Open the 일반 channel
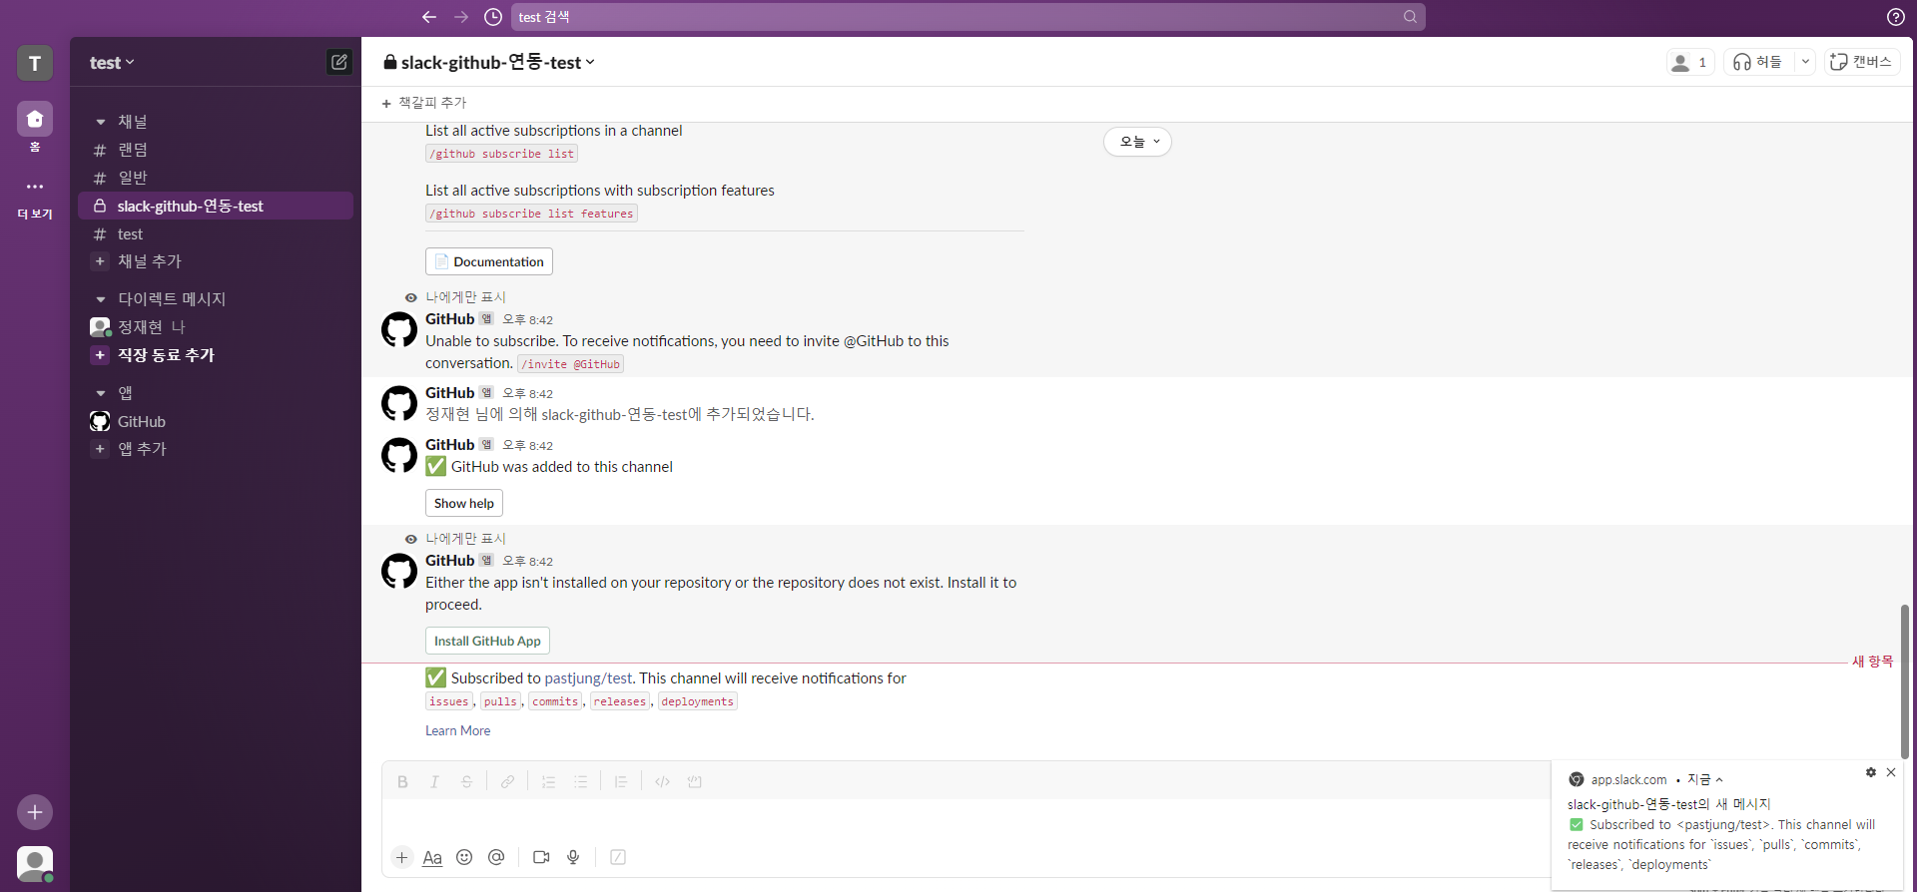Image resolution: width=1917 pixels, height=892 pixels. tap(216, 178)
